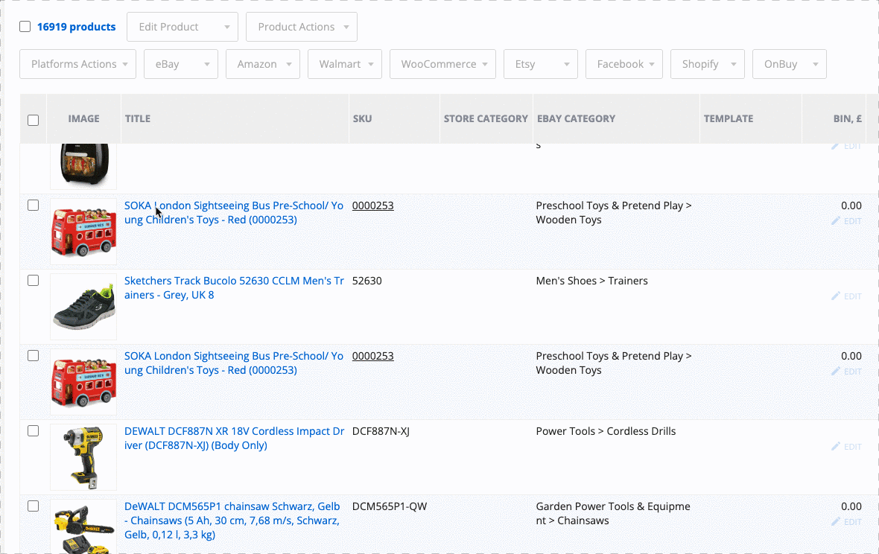
Task: Open the DeWALT DCM565P1 chainsaw title link
Action: coord(232,520)
